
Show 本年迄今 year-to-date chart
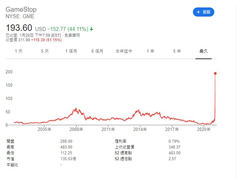pos(124,51)
